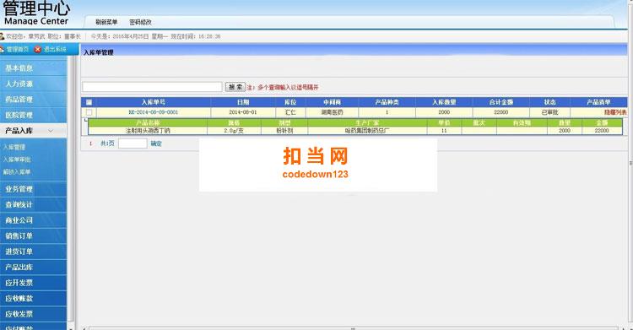This screenshot has height=330, width=633.
Task: Focus the search keyword input field
Action: (152, 87)
